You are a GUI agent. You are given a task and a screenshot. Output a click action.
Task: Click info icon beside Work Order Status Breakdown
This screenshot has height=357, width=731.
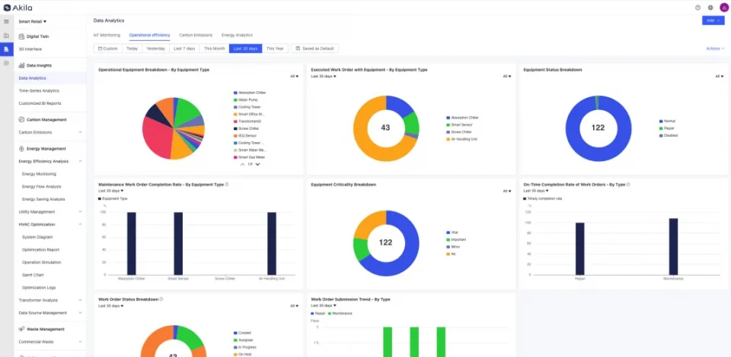(161, 299)
